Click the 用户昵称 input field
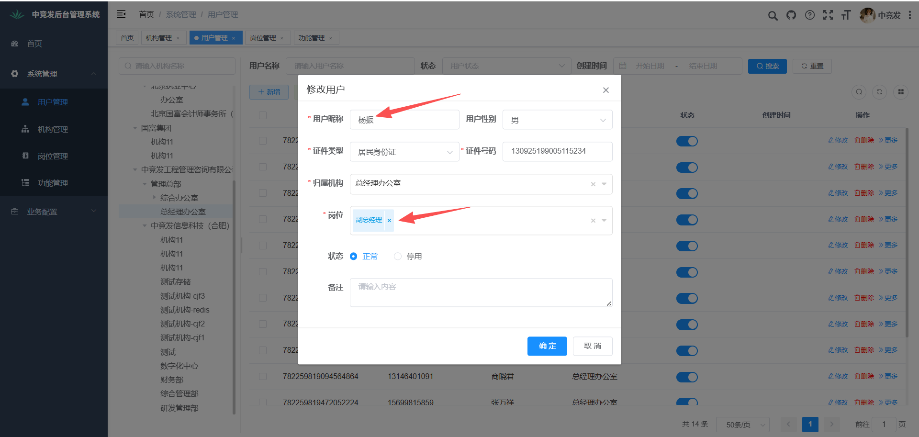 [x=404, y=120]
